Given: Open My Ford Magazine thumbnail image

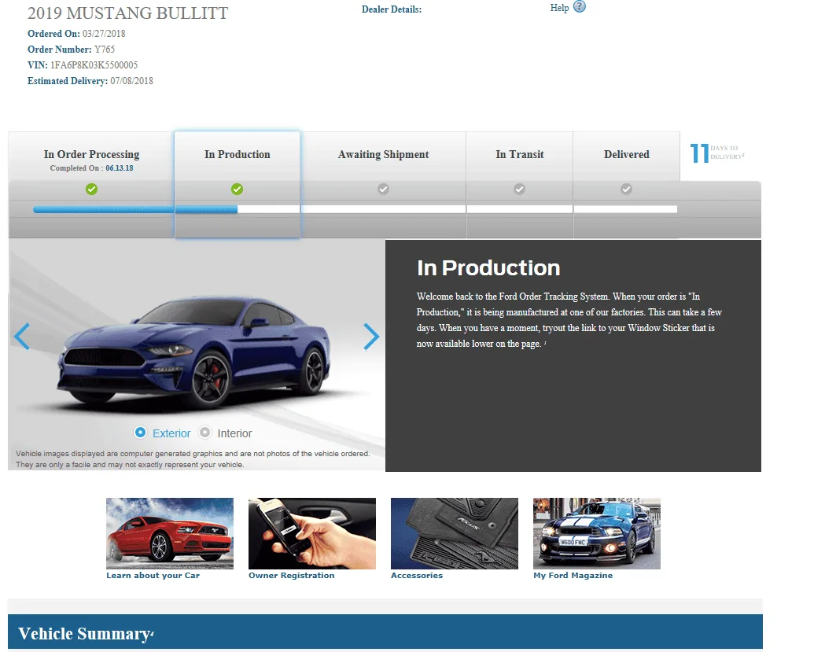Looking at the screenshot, I should click(x=596, y=533).
